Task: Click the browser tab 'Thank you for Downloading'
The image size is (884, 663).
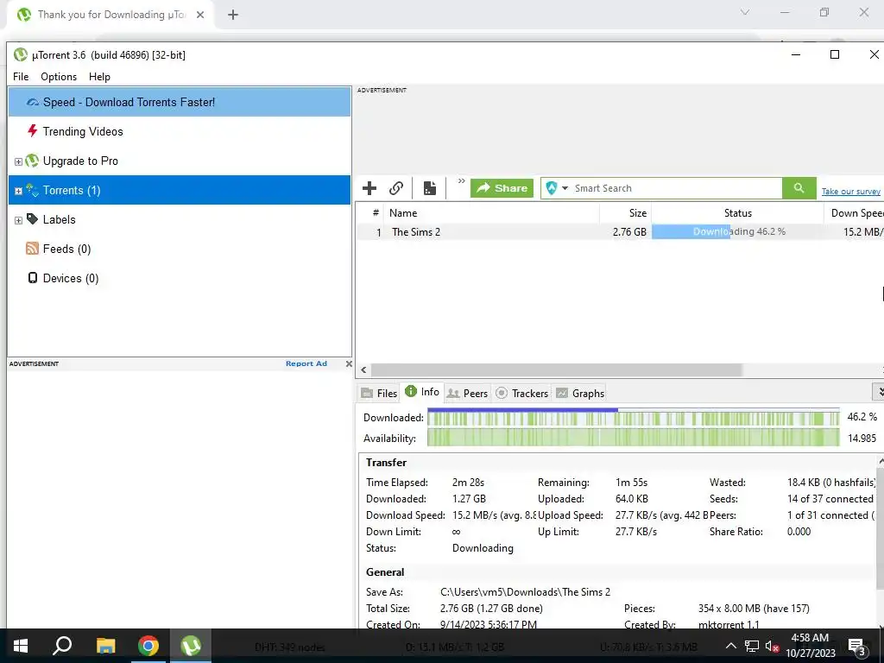Action: [x=110, y=15]
